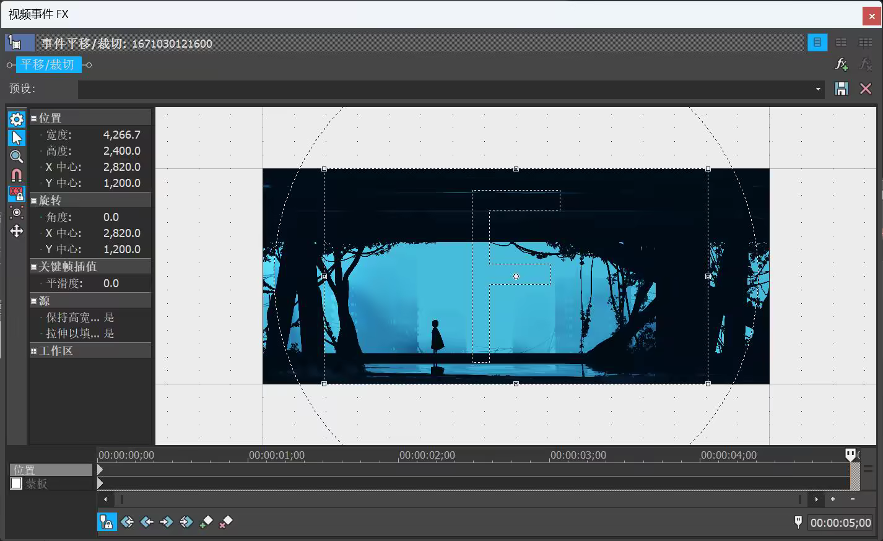Delete keyframe with the red-x diamond
This screenshot has height=541, width=883.
coord(225,522)
